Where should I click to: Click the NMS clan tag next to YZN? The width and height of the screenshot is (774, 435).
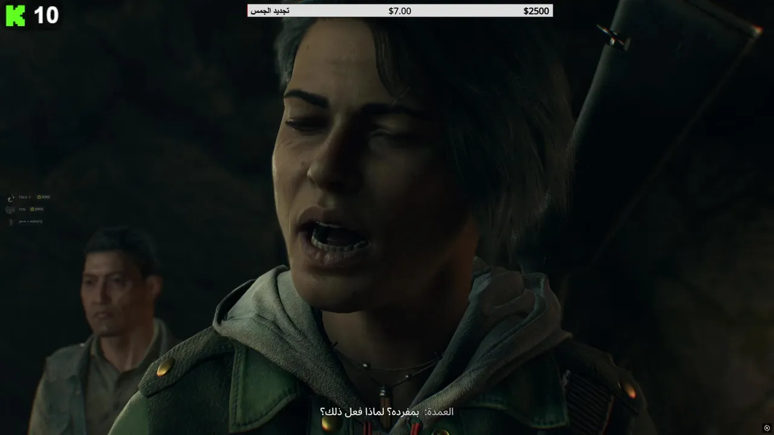[x=37, y=209]
